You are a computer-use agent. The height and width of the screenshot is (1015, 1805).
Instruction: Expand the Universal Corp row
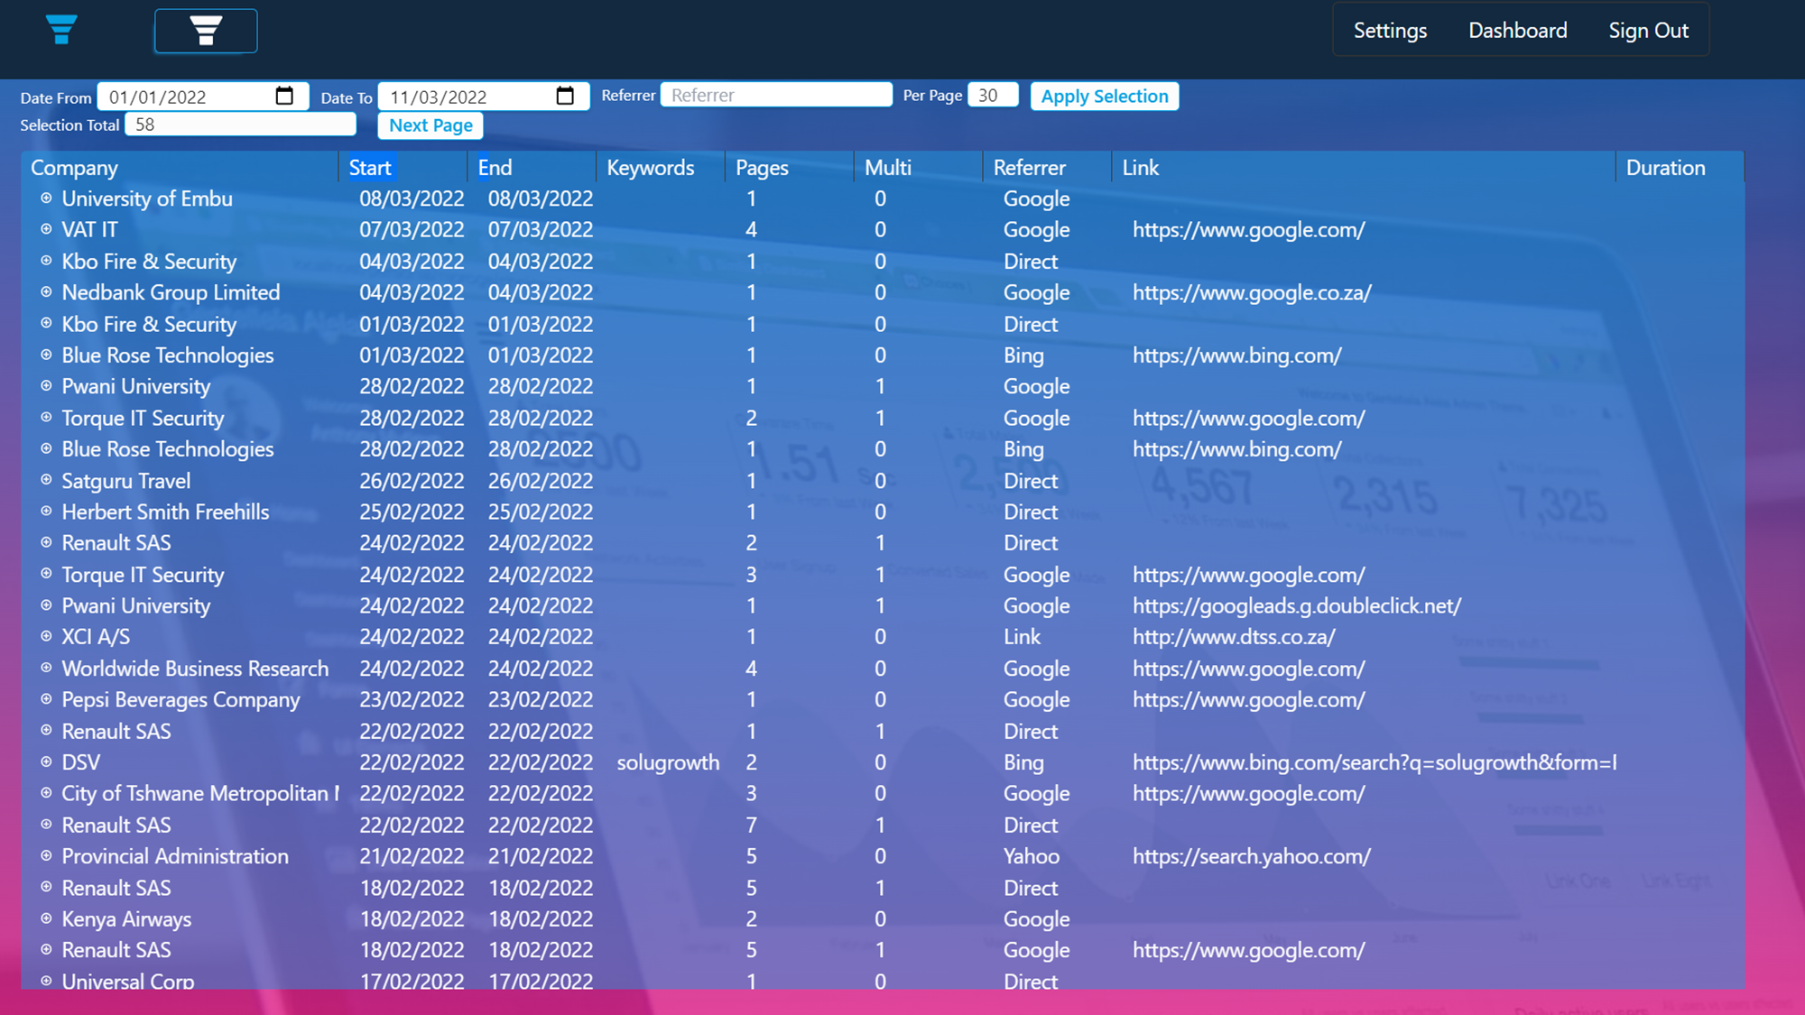(46, 981)
